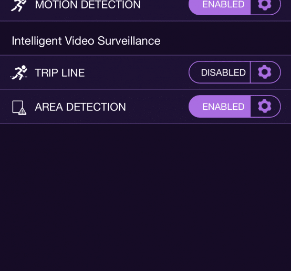Disable Motion Detection via ENABLED toggle
Image resolution: width=291 pixels, height=271 pixels.
tap(220, 6)
